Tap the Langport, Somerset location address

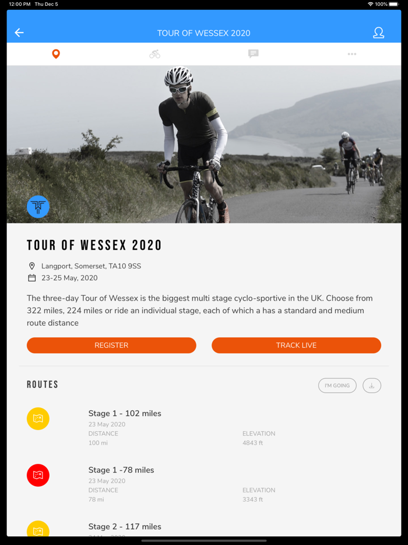(x=91, y=266)
